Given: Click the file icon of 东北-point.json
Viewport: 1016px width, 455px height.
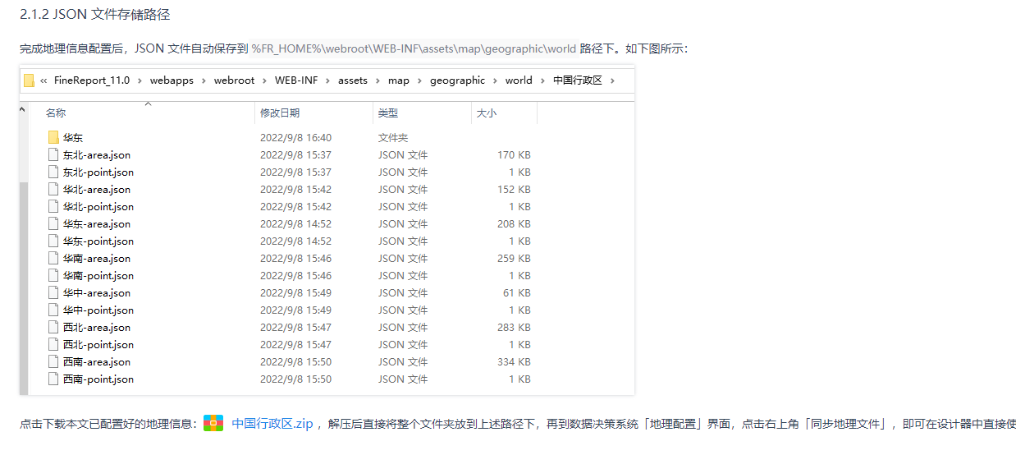Looking at the screenshot, I should coord(53,172).
